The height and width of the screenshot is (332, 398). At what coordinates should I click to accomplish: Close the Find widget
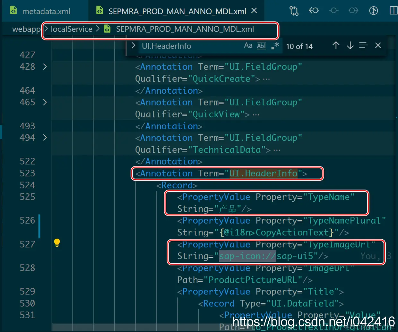click(x=378, y=46)
